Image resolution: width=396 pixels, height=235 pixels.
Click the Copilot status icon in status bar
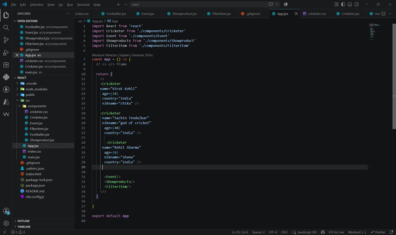pyautogui.click(x=323, y=232)
